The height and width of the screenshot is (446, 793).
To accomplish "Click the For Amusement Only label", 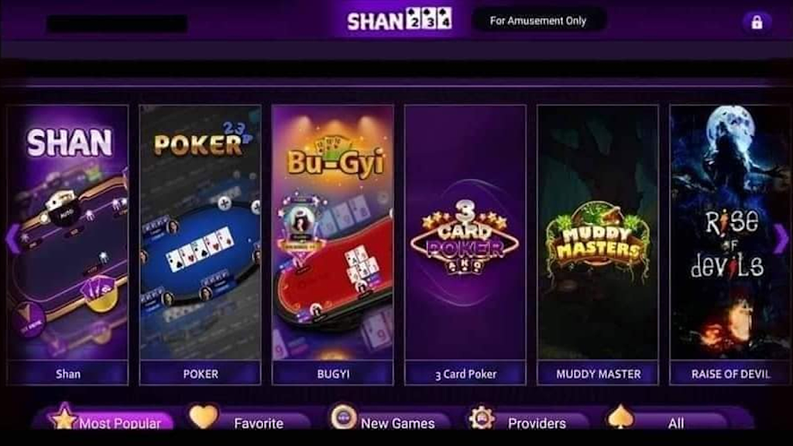I will point(538,21).
